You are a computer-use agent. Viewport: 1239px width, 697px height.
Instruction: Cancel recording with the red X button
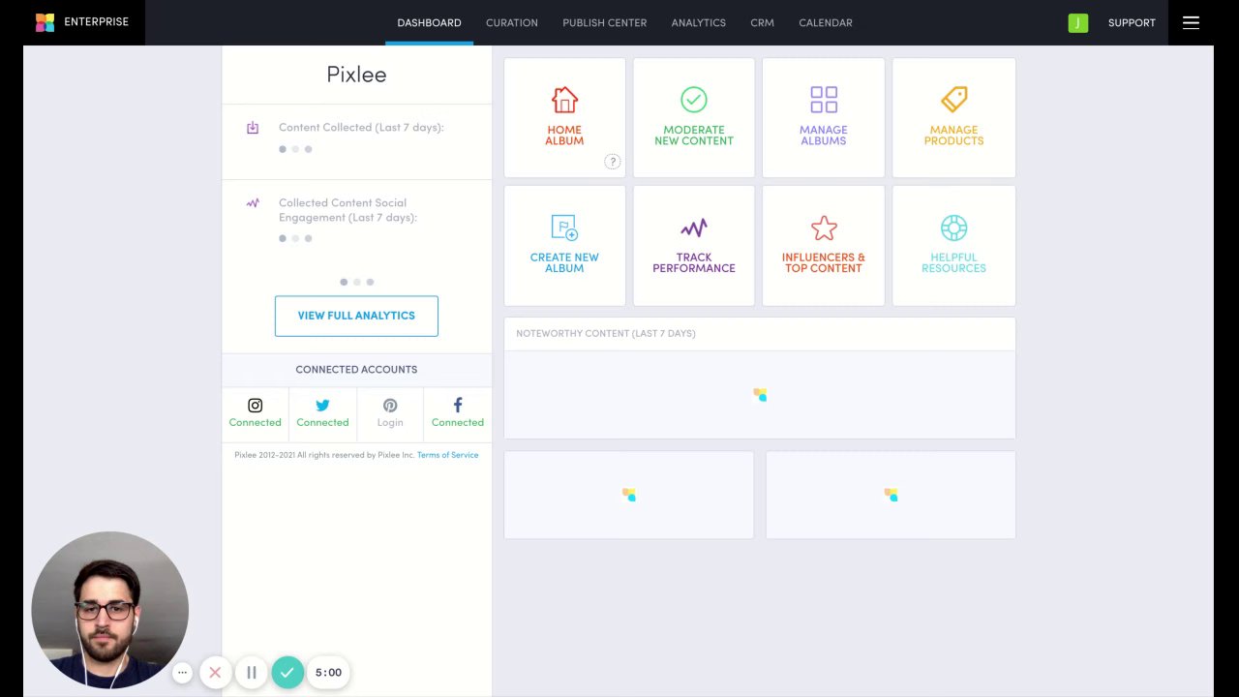pyautogui.click(x=215, y=672)
